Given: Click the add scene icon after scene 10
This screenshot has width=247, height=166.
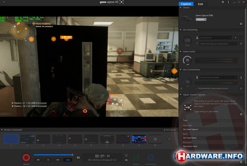Looking at the screenshot, I should tap(168, 139).
